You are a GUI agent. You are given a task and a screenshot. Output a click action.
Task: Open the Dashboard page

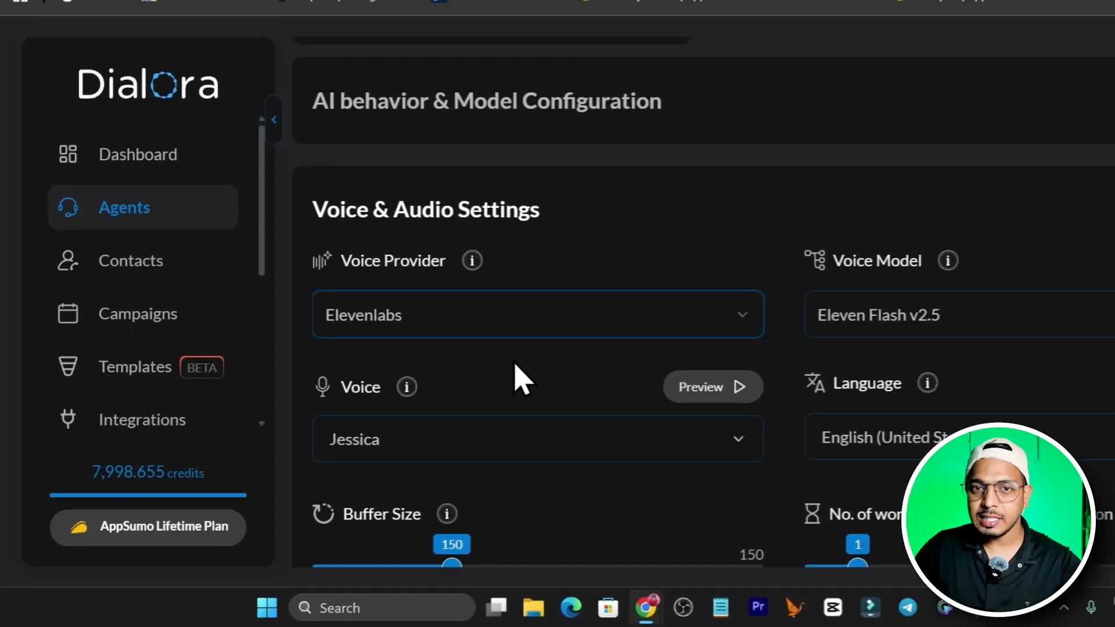click(x=138, y=154)
